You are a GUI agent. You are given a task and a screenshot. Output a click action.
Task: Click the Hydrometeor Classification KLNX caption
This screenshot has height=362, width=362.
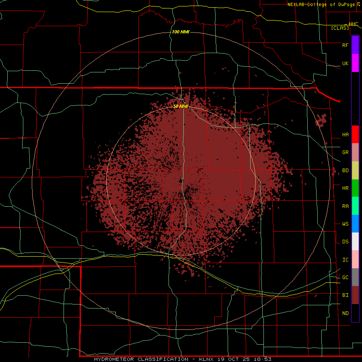(183, 359)
